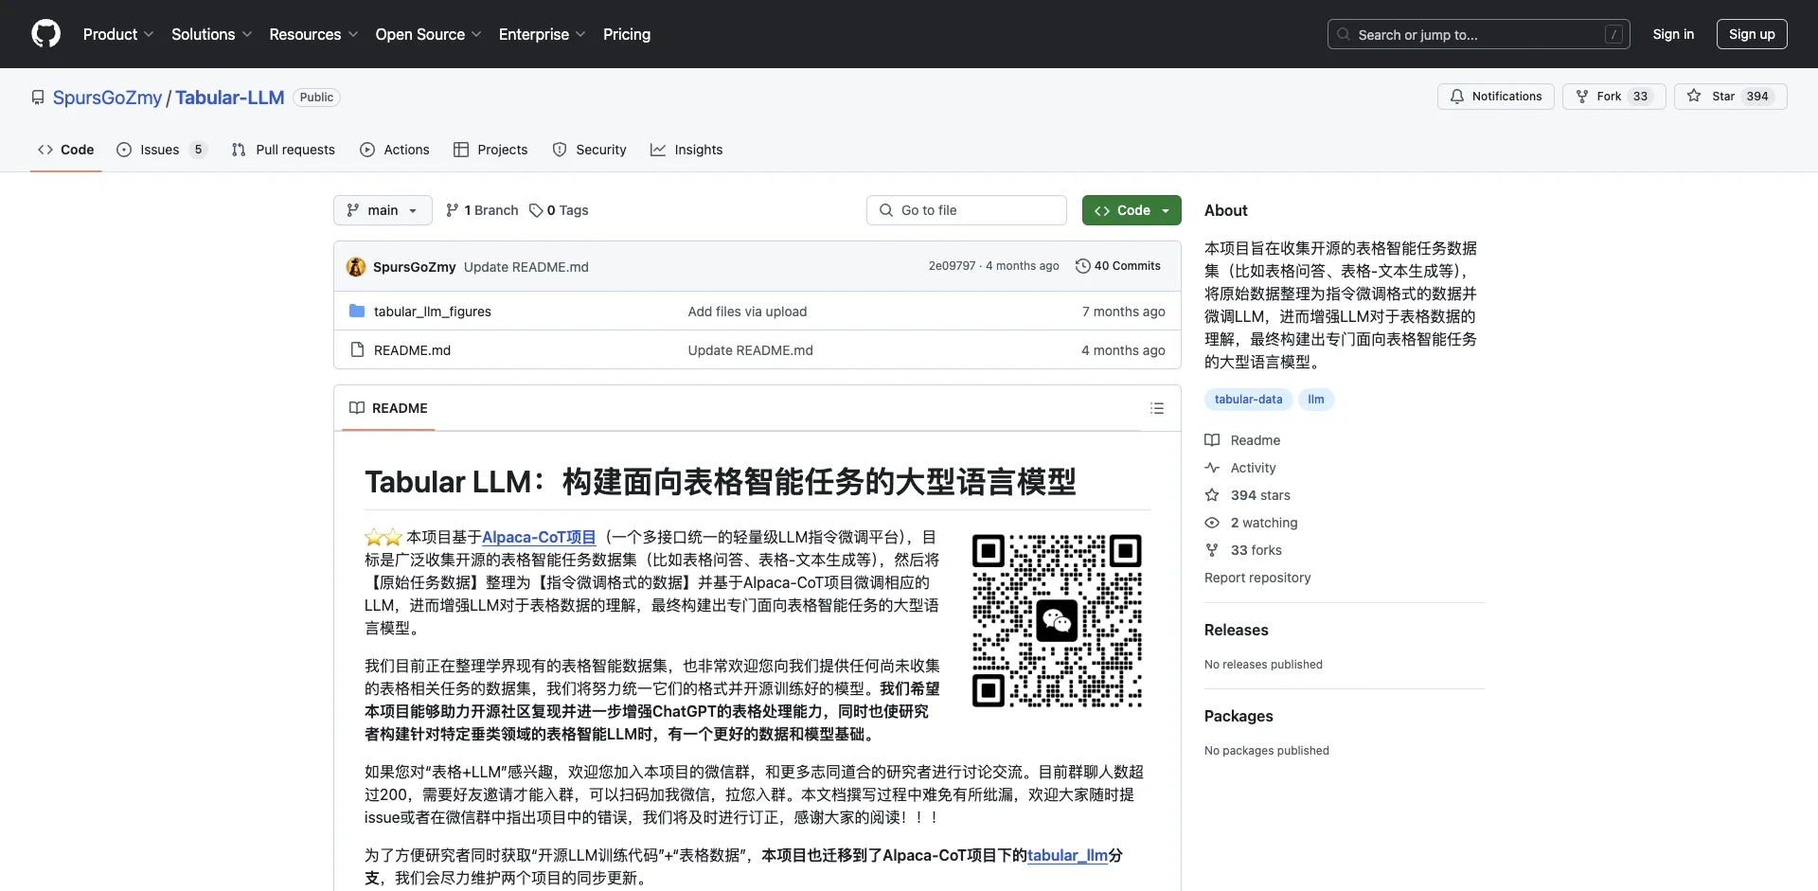
Task: Click the magnifier icon in Go to file
Action: [x=886, y=210]
